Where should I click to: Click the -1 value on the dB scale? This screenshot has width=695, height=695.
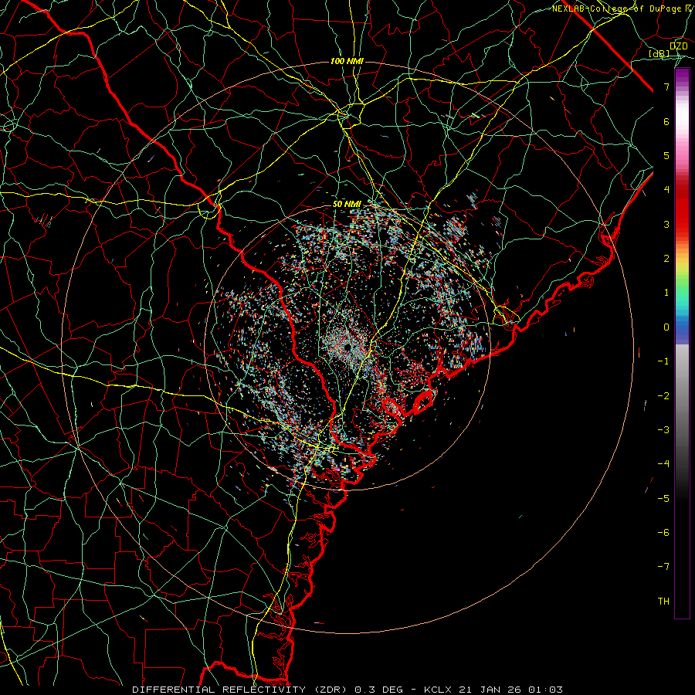(x=663, y=361)
